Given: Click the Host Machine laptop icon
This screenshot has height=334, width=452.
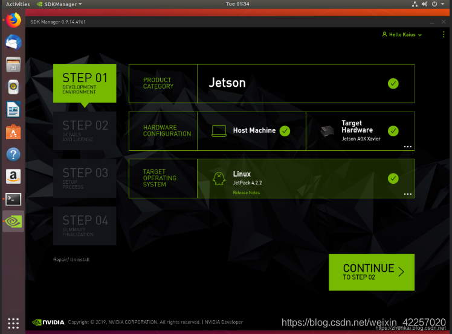Looking at the screenshot, I should 219,131.
